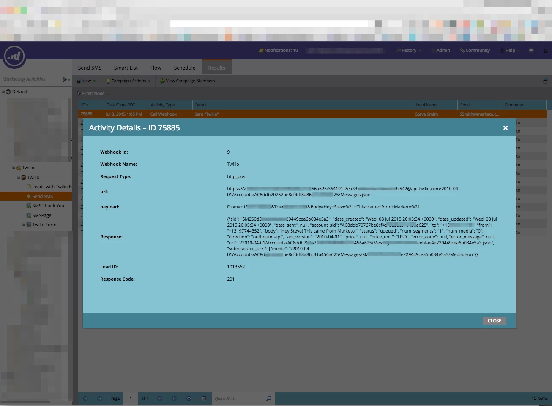Switch to the Smart List tab
This screenshot has height=406, width=552.
(126, 68)
